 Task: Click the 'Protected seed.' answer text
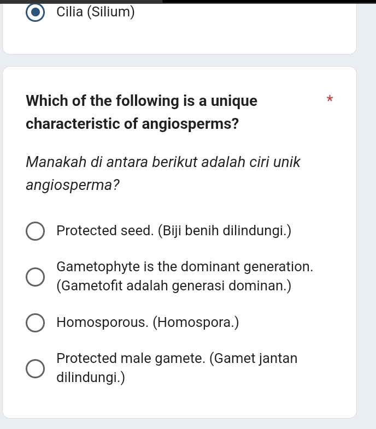[x=105, y=231]
